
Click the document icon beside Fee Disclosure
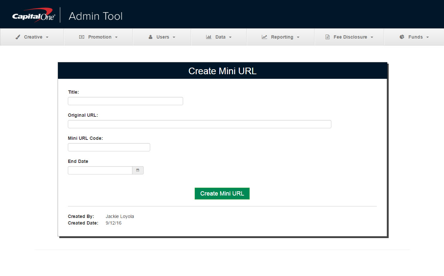tap(327, 37)
